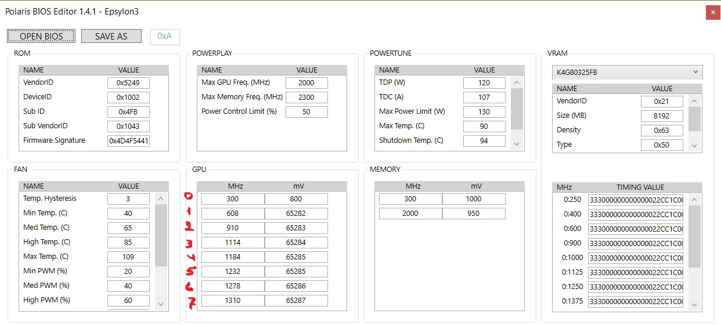Edit timing value for 0:250 strap
Screen dimensions: 721x325
(636, 200)
